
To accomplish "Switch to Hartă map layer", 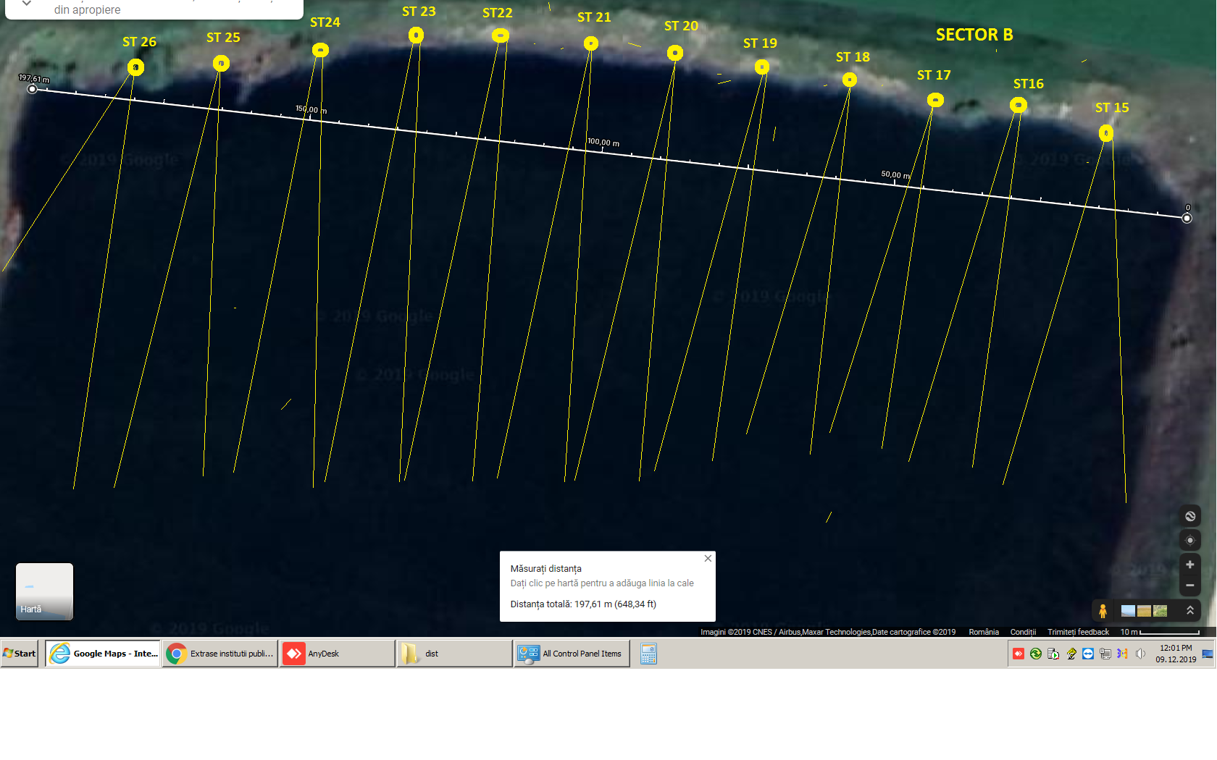I will tap(44, 591).
